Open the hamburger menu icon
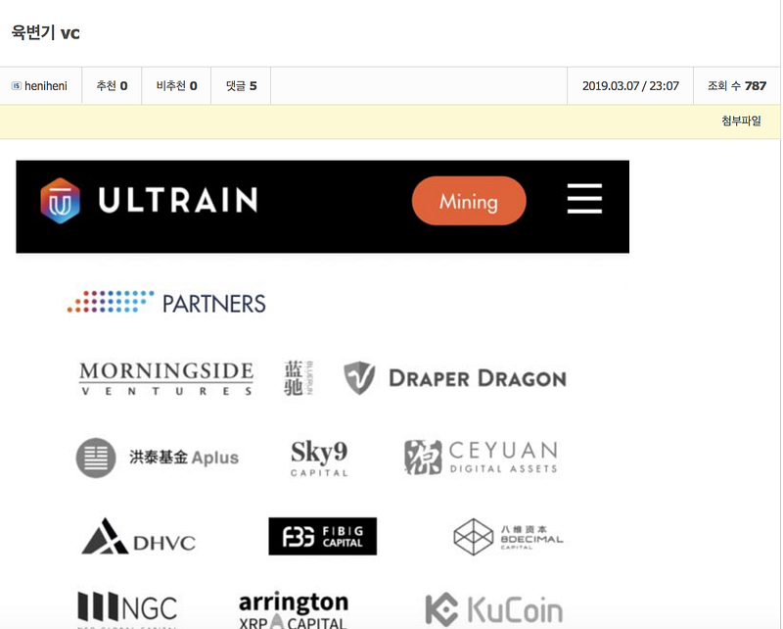This screenshot has width=783, height=629. 584,199
